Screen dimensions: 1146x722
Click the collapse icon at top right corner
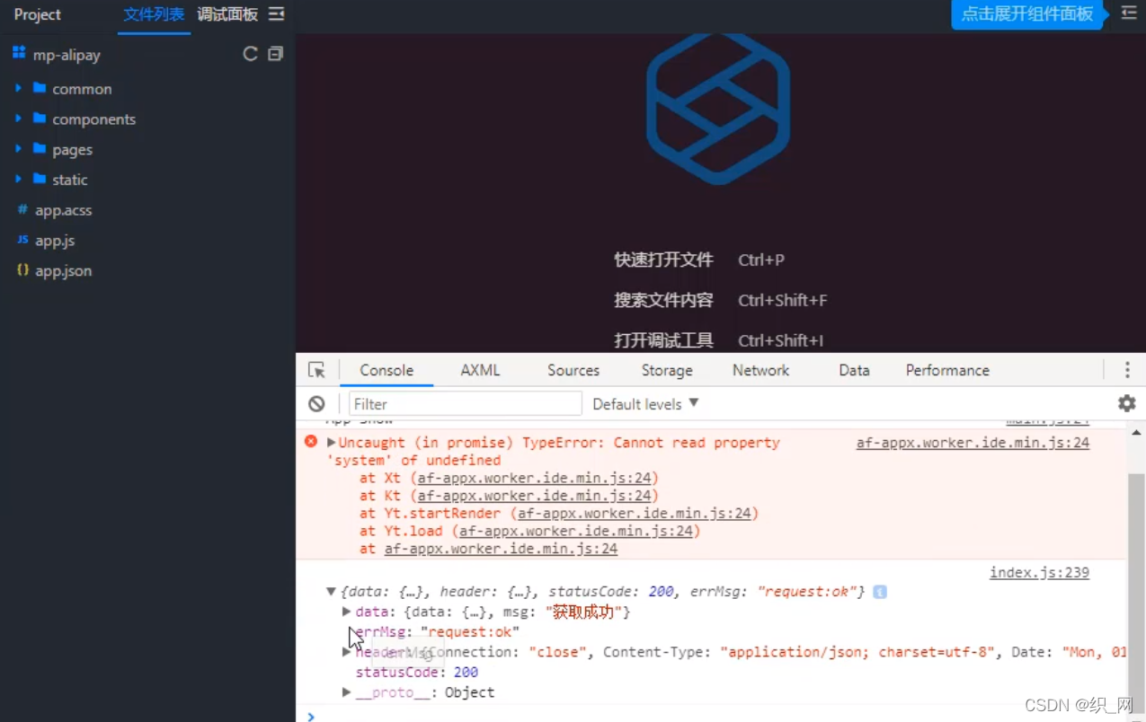click(x=1129, y=13)
